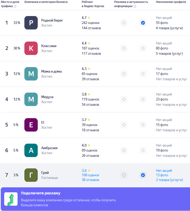Click the Нет акций link for Грей
The image size is (190, 211).
[164, 170]
